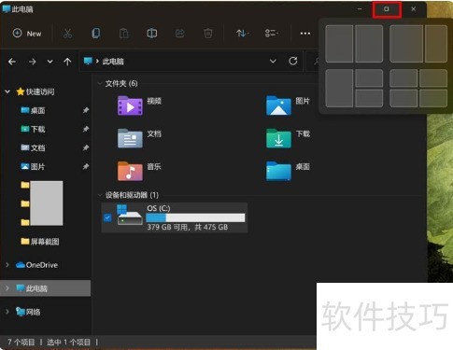
Task: Expand the 此电脑 tree node
Action: coord(7,288)
